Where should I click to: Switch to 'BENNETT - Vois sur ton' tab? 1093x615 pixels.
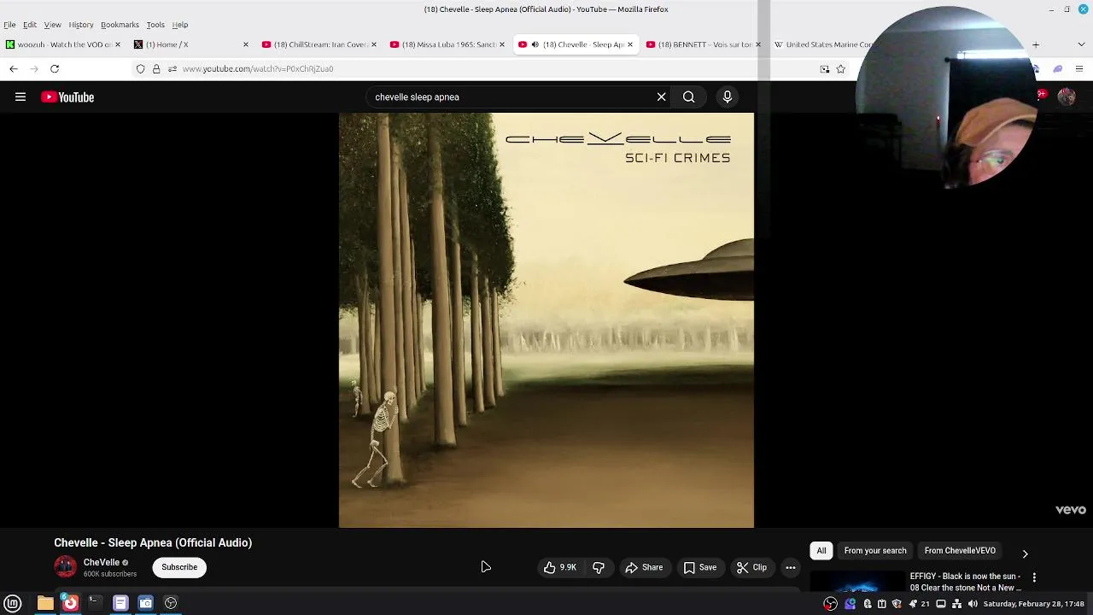tap(703, 44)
